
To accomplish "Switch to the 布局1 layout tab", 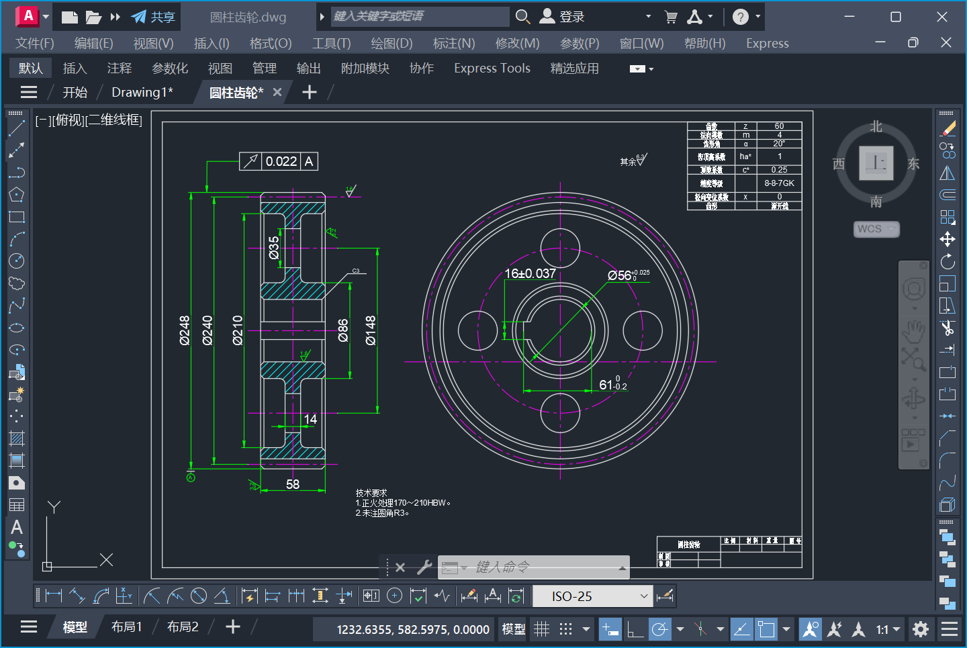I will (126, 627).
